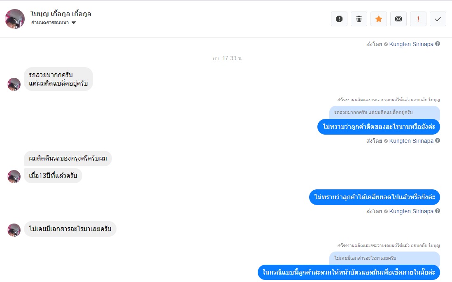Screen dimensions: 452x282
Task: Flag conversation with red exclamation icon
Action: pos(418,19)
